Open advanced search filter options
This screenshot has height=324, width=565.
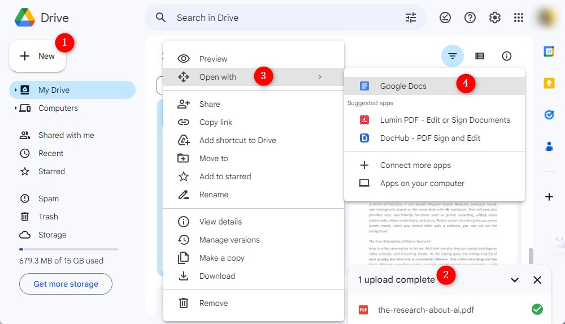coord(410,18)
